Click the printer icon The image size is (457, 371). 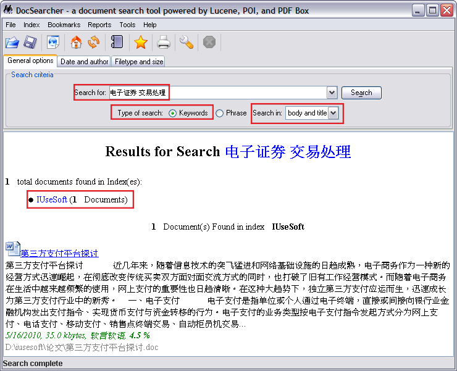(x=164, y=42)
